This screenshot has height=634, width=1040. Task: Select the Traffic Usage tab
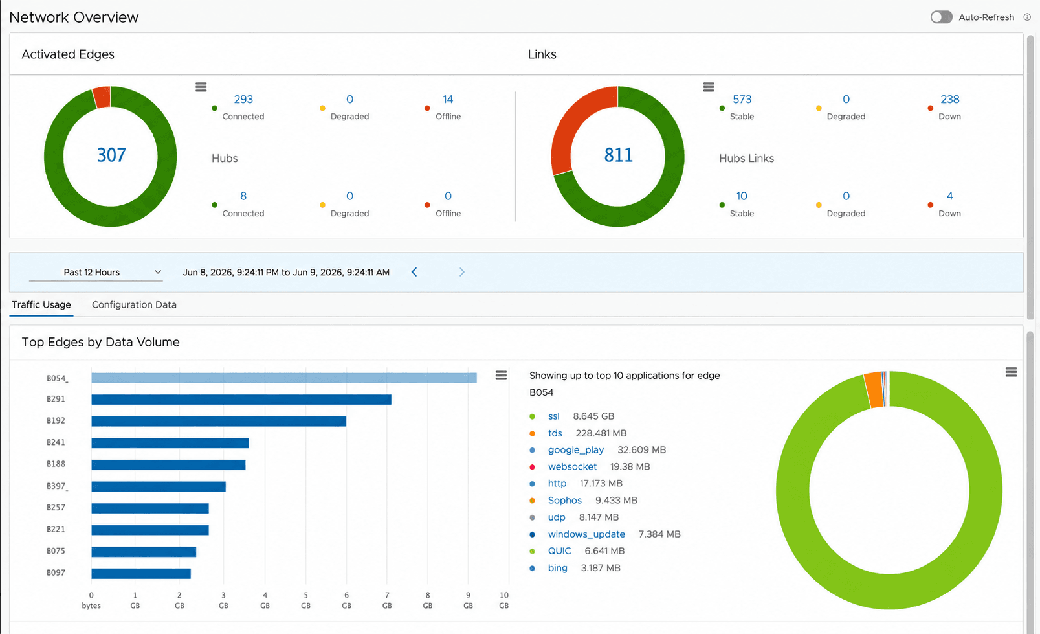tap(41, 304)
